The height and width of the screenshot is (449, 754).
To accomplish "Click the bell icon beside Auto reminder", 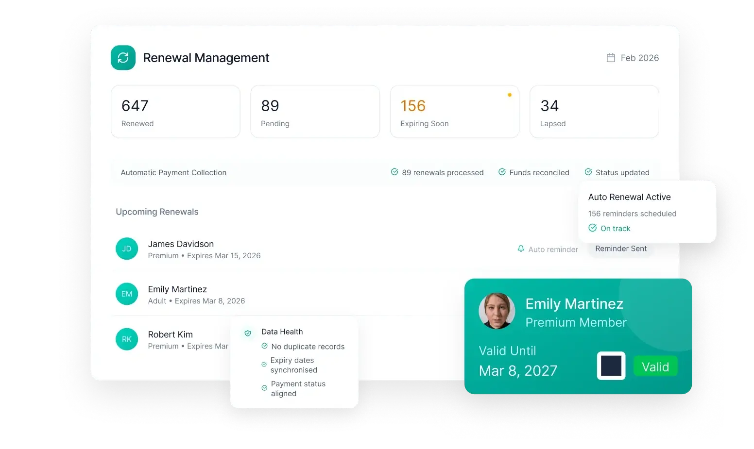I will coord(521,249).
